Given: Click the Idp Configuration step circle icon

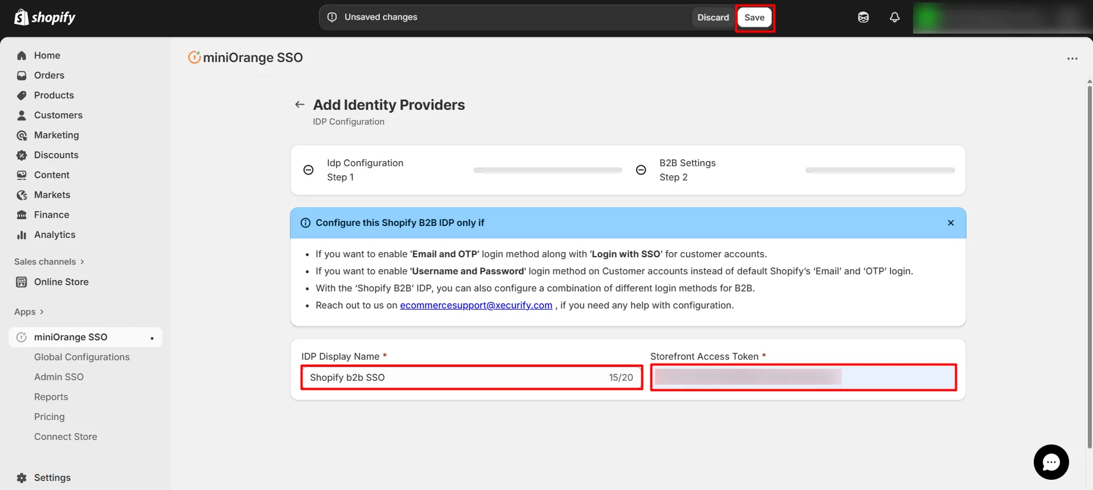Looking at the screenshot, I should click(308, 170).
